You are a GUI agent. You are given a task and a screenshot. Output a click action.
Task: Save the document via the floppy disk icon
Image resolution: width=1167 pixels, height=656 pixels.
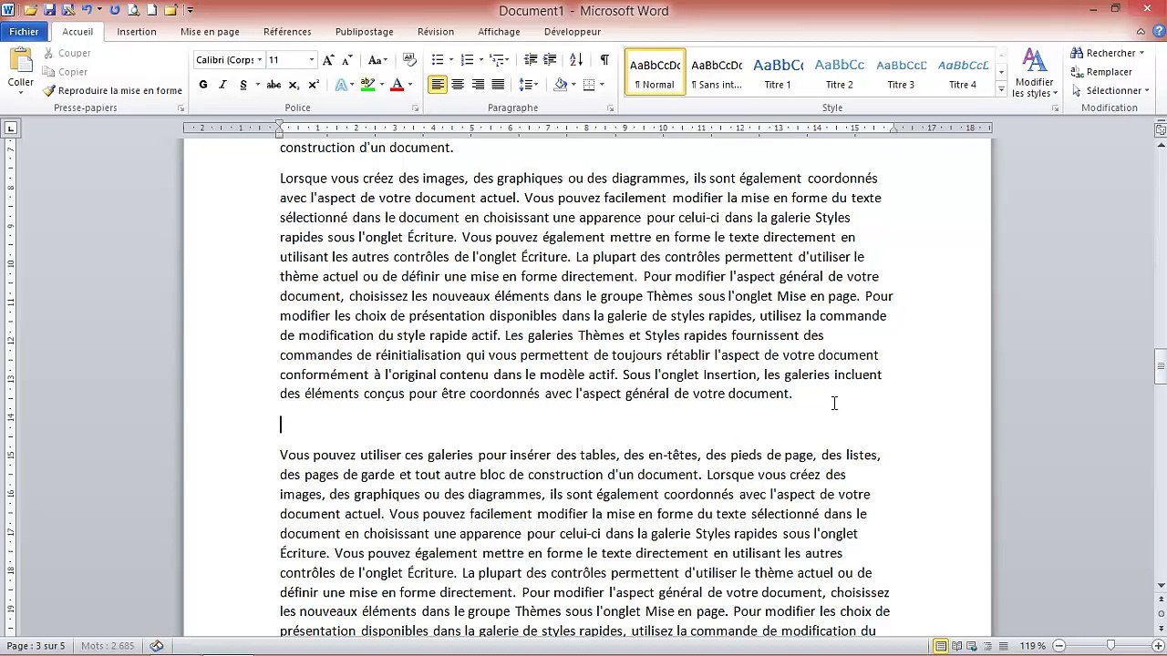point(49,10)
